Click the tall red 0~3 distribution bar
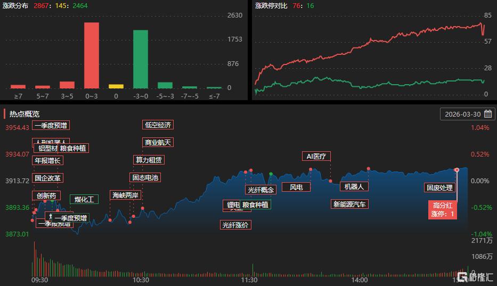This screenshot has width=497, height=286. point(92,55)
